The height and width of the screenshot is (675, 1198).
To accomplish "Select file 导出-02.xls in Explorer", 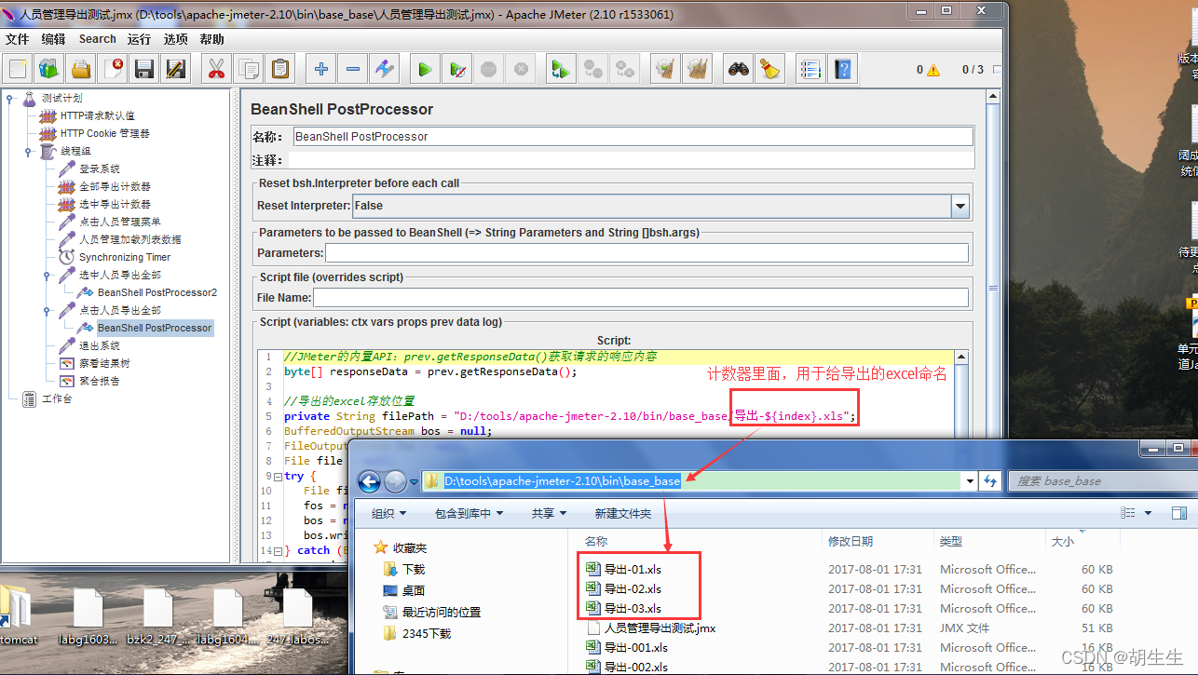I will click(x=633, y=589).
